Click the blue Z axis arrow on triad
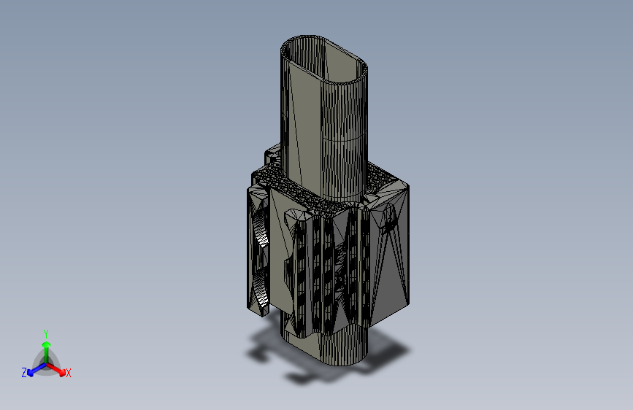633x410 pixels. [x=37, y=369]
